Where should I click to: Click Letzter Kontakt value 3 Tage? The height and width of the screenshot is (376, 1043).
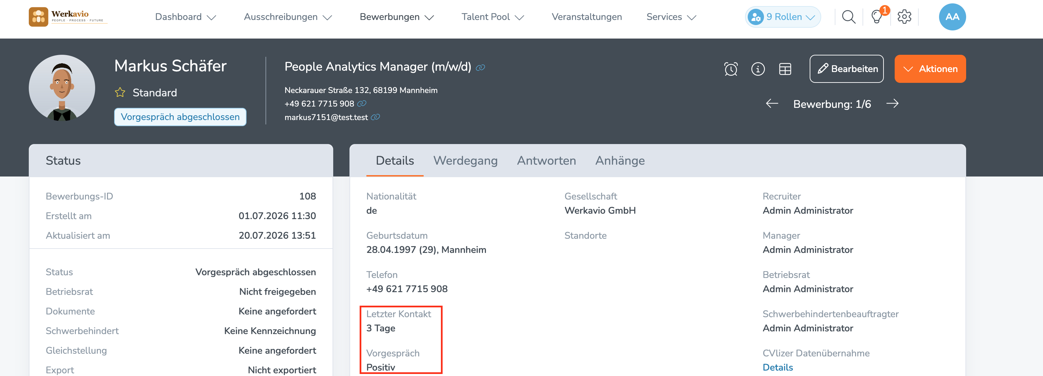(x=381, y=328)
